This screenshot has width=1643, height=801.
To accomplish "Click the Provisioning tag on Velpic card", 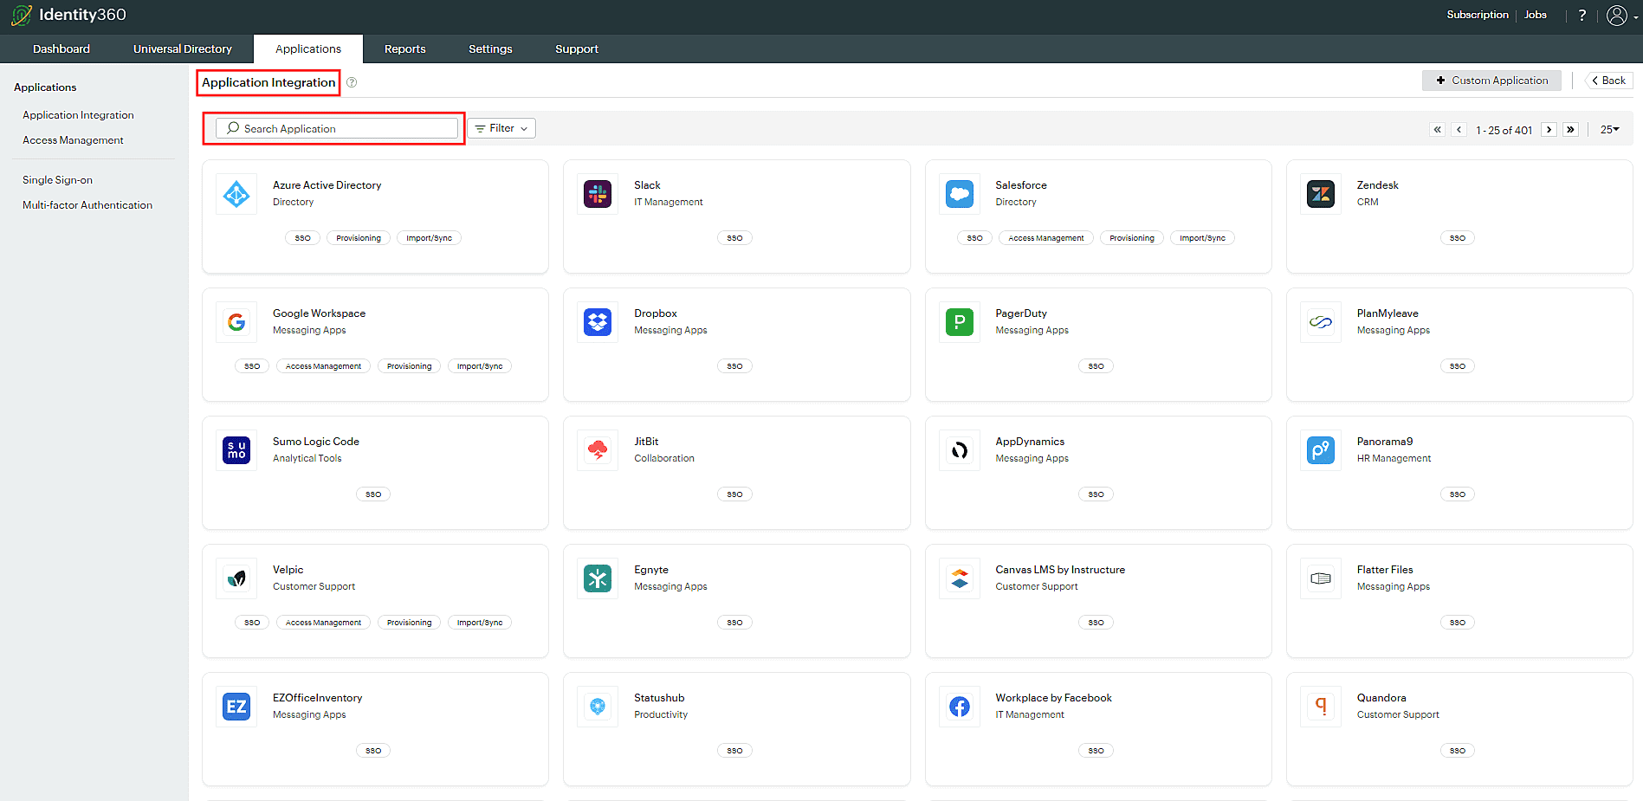I will click(x=409, y=623).
